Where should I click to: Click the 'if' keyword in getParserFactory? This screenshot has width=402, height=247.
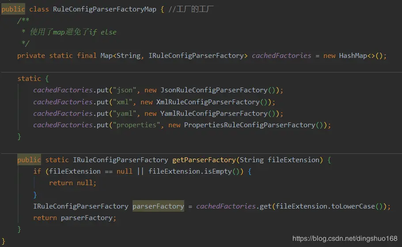[x=37, y=171]
